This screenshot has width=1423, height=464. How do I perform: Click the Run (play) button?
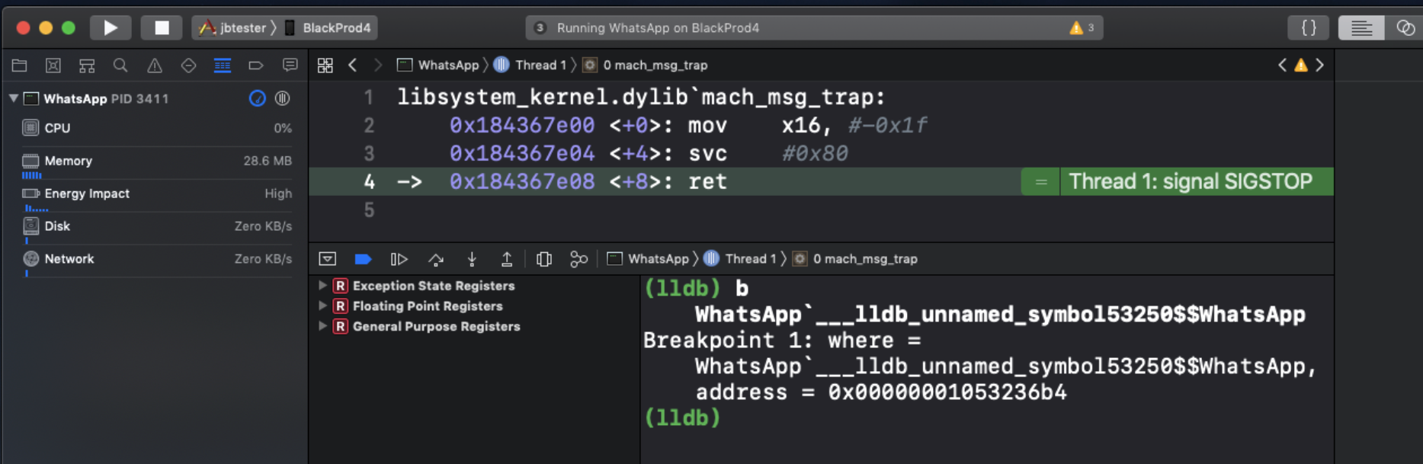(x=111, y=28)
